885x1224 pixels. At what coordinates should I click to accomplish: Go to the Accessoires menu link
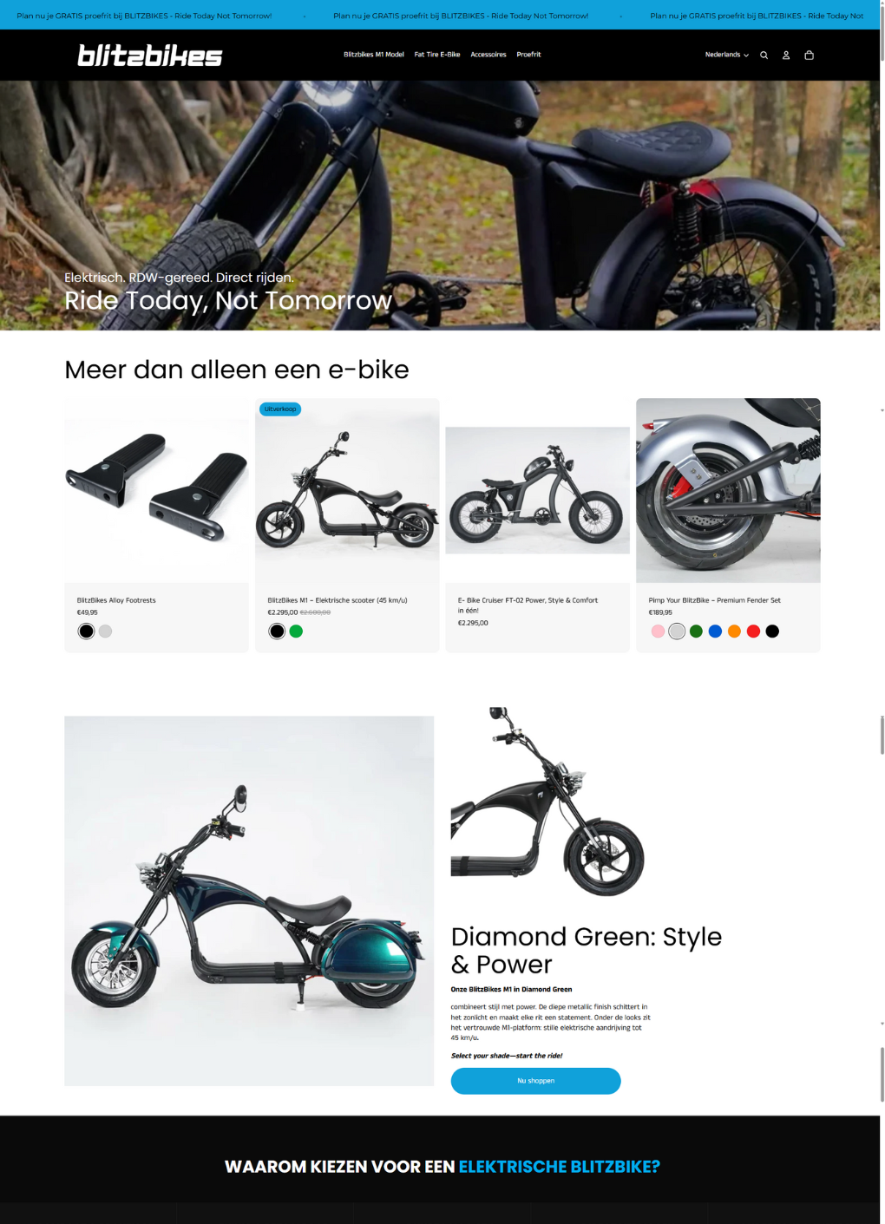(488, 55)
